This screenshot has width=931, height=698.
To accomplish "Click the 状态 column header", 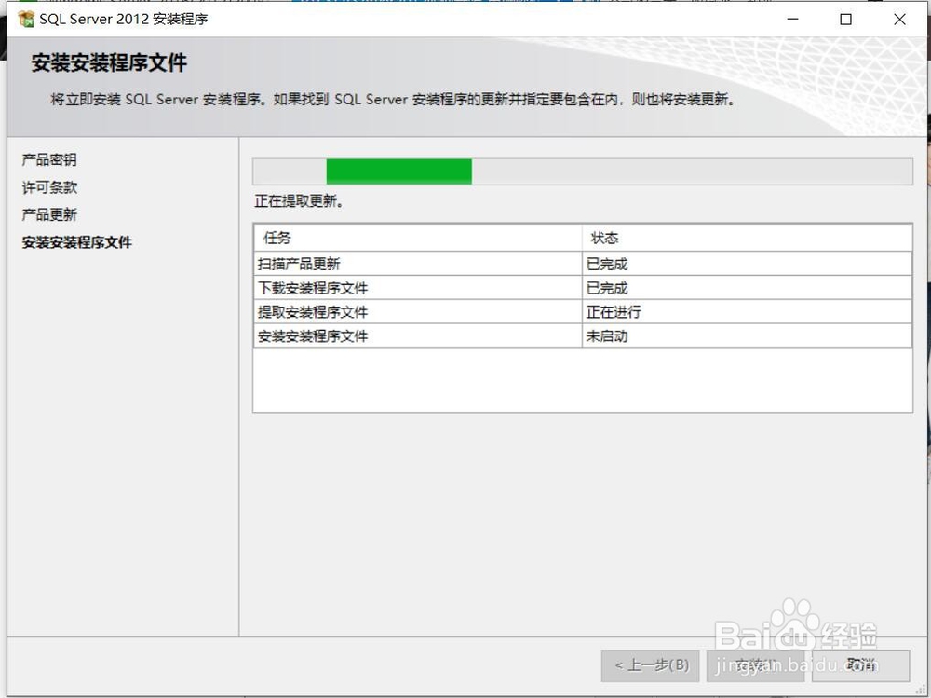I will point(747,238).
